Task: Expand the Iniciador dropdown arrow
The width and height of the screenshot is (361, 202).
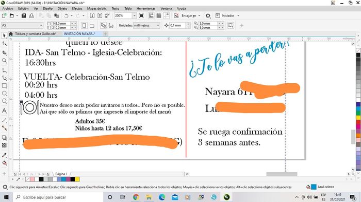Action: (x=238, y=15)
